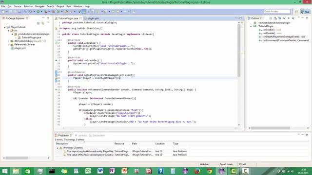Collapse the src folder node

click(9, 31)
